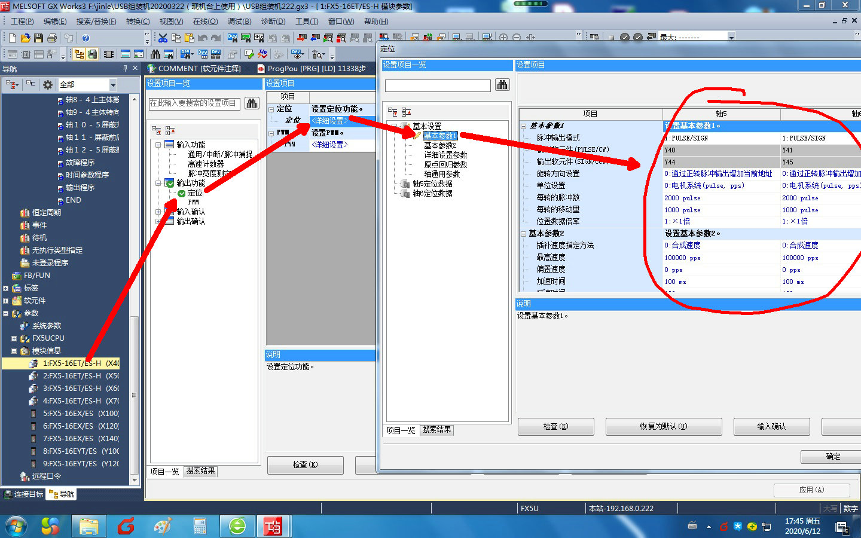The height and width of the screenshot is (538, 861).
Task: Click the navigation panel gear settings icon
Action: [48, 85]
